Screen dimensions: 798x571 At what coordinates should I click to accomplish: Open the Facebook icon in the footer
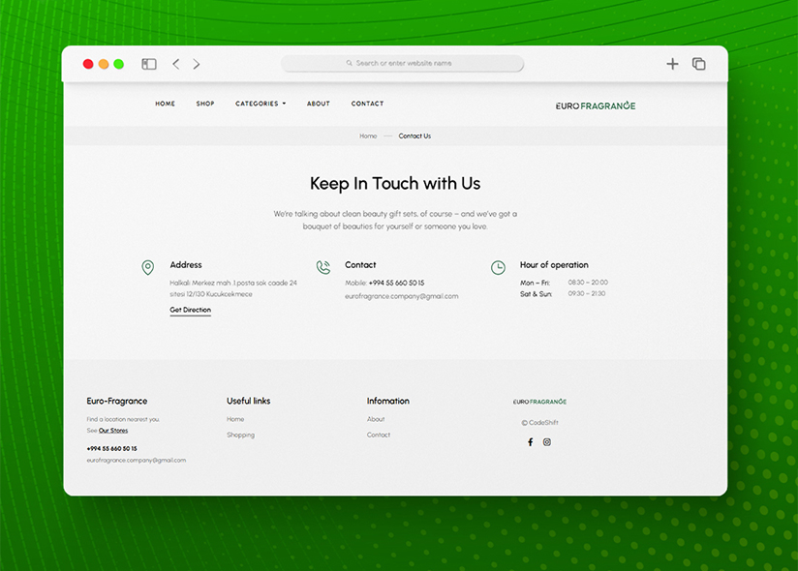[x=531, y=442]
